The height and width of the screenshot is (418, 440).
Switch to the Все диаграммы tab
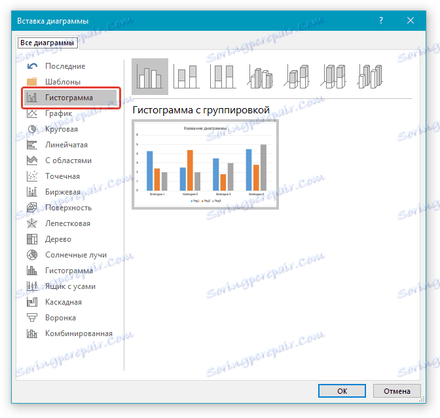(47, 43)
